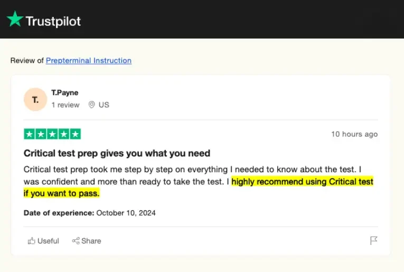Viewport: 404px width, 272px height.
Task: Click the Share network icon
Action: 76,241
